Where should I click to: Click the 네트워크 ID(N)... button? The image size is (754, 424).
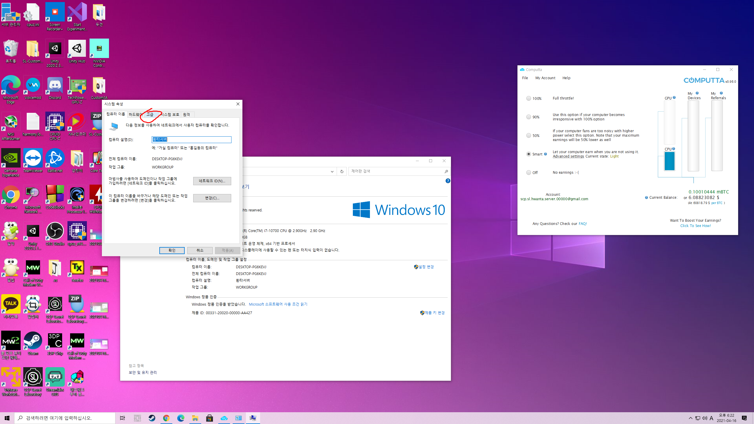[212, 181]
